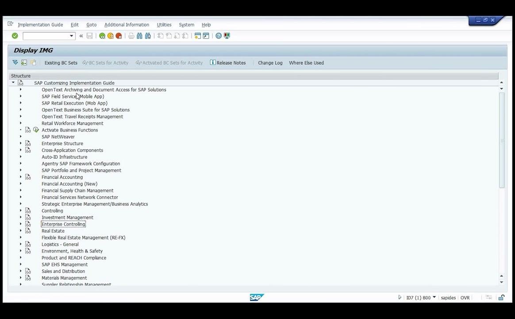Click the Expand All double-arrow icon
The image size is (515, 319).
click(15, 62)
